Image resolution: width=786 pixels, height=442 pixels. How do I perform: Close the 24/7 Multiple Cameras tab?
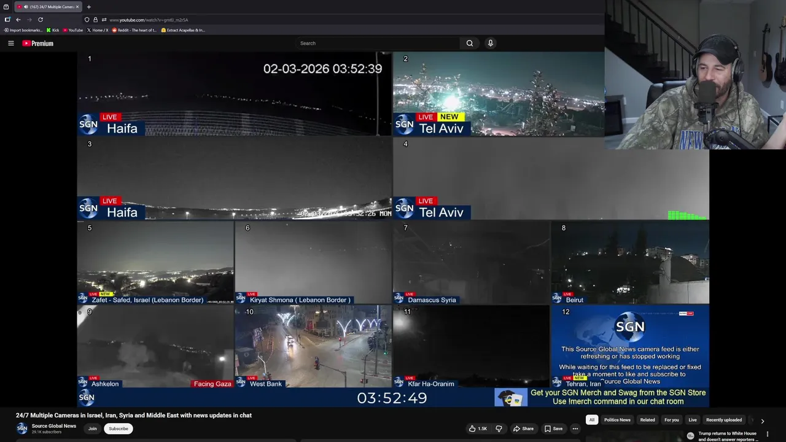point(77,7)
